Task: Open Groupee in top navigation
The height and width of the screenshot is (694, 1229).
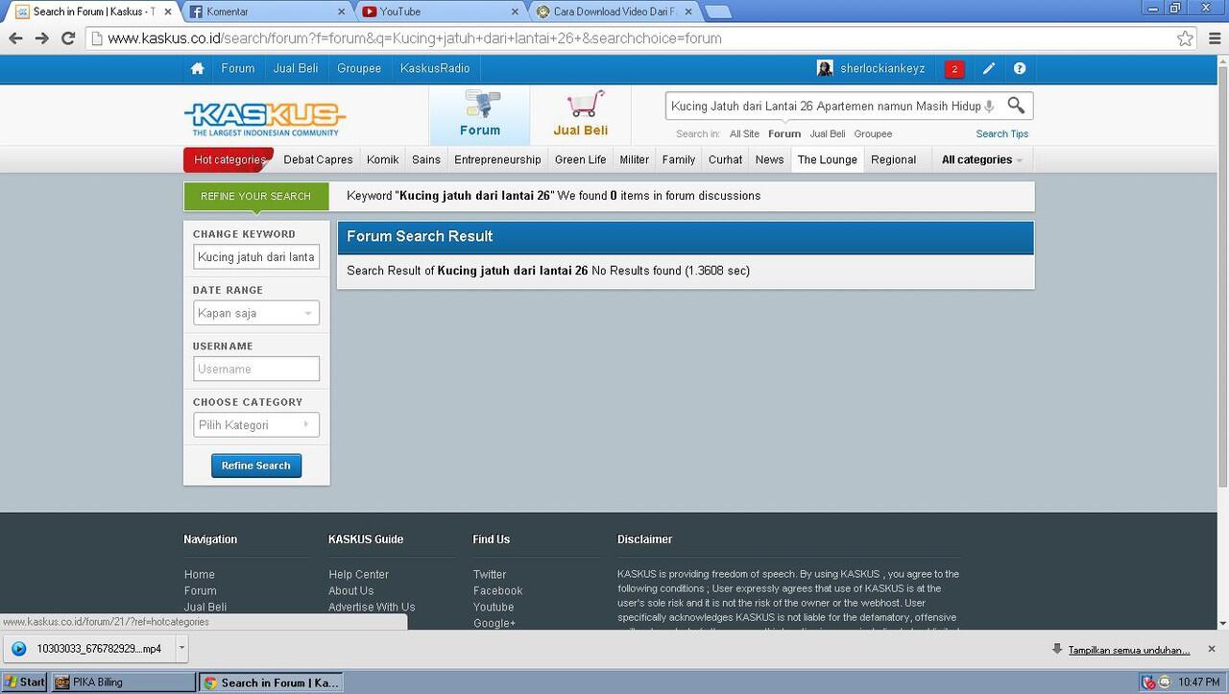Action: (359, 68)
